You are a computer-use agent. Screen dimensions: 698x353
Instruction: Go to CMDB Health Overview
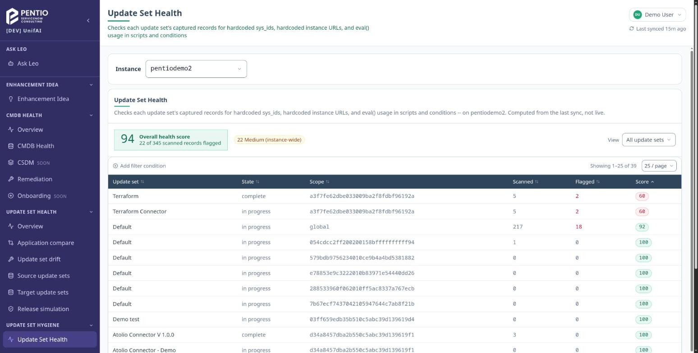pyautogui.click(x=50, y=130)
